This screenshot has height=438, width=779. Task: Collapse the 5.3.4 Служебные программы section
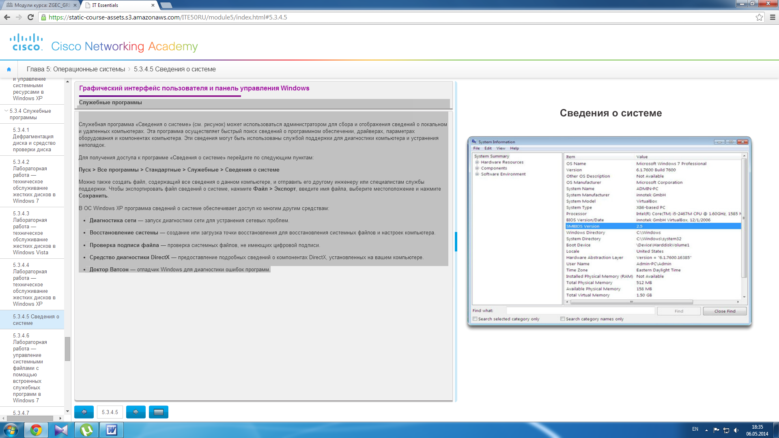[6, 111]
